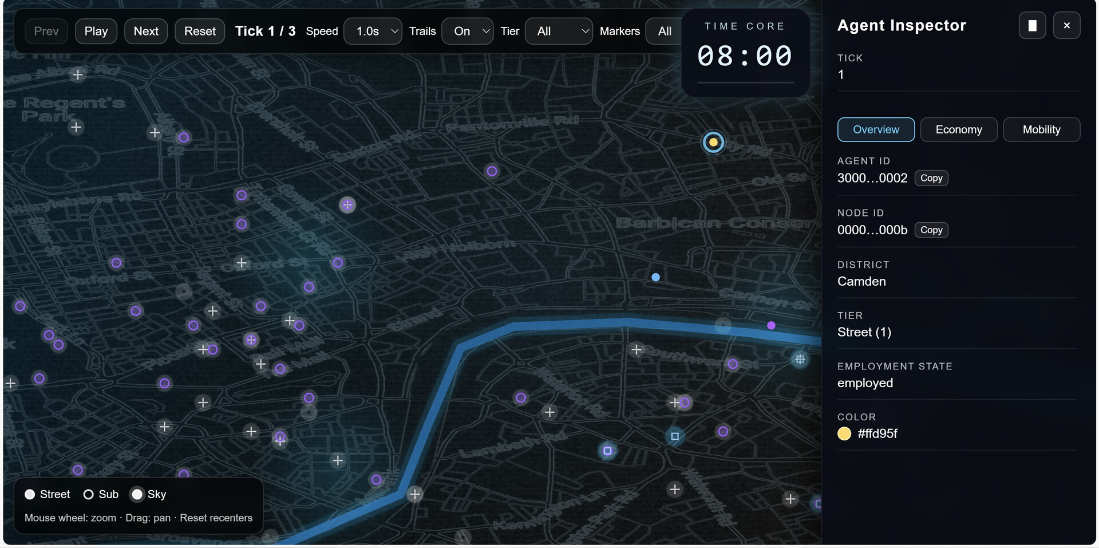
Task: Expand the Tier filter dropdown
Action: pos(559,31)
